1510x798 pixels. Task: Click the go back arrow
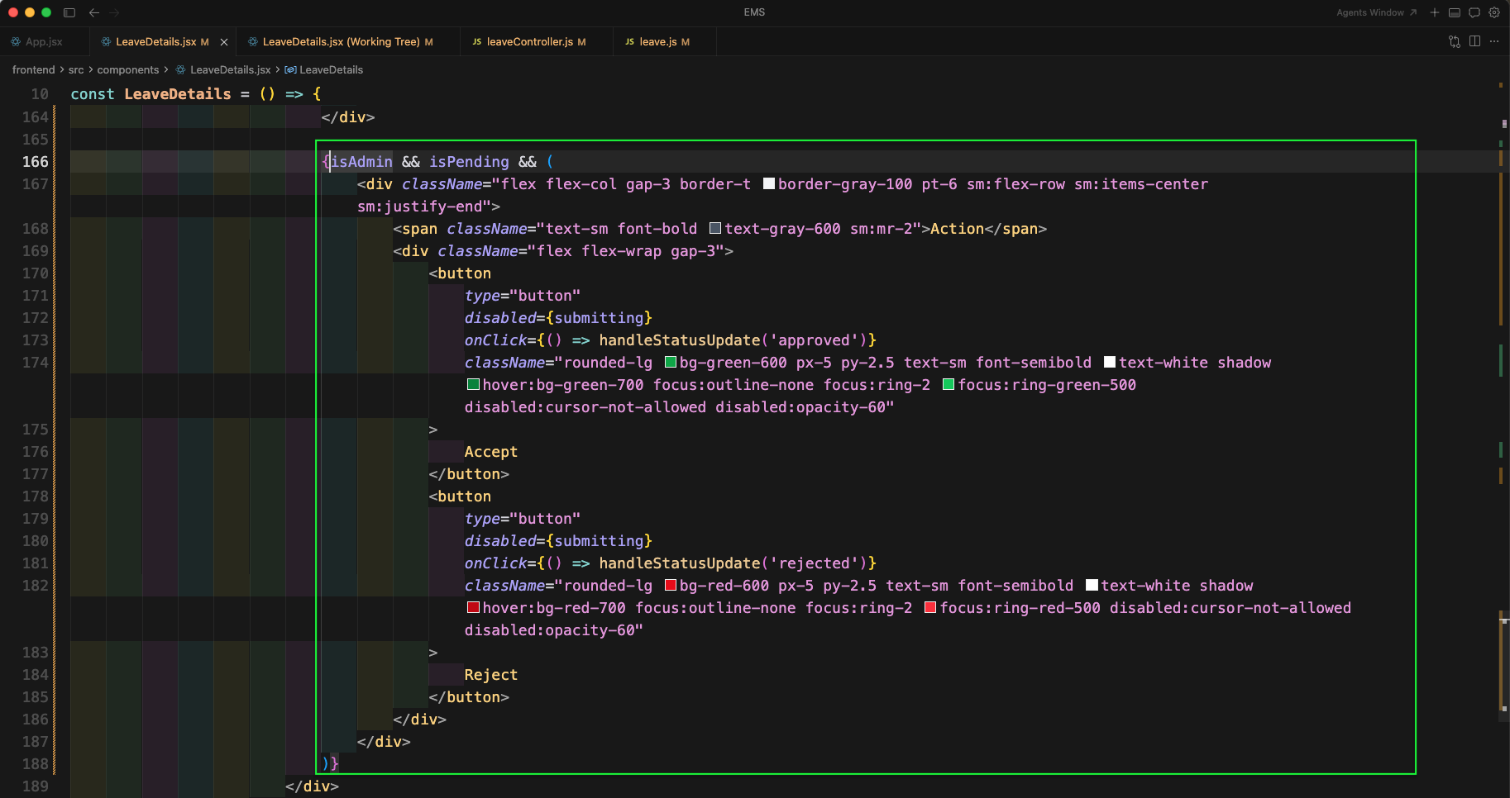coord(94,12)
